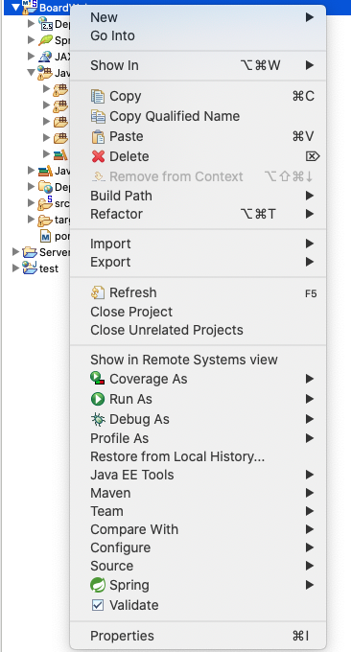Click the Refresh icon
The image size is (351, 652).
(x=98, y=292)
